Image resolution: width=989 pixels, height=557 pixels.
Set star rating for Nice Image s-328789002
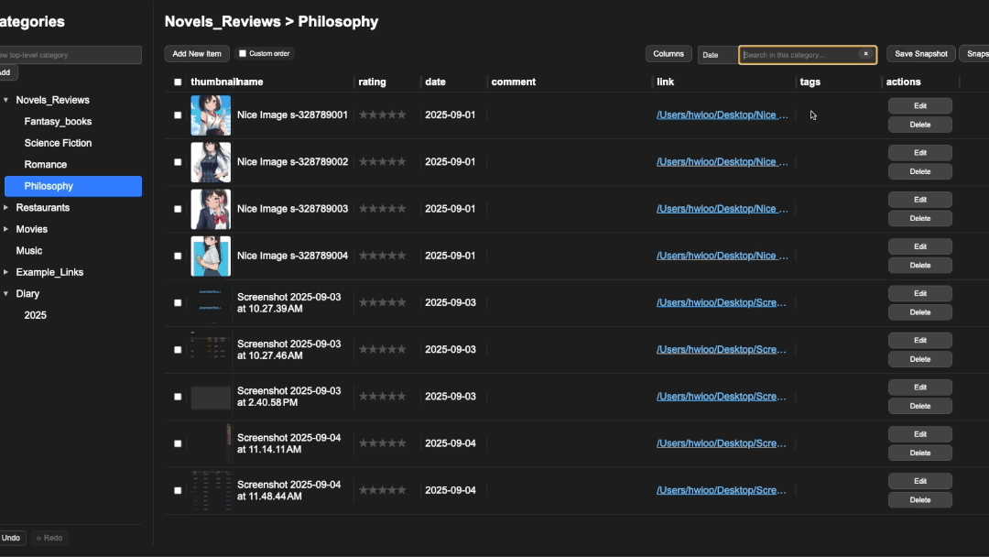coord(382,162)
